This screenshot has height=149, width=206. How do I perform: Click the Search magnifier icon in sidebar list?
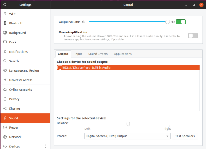[5, 61]
